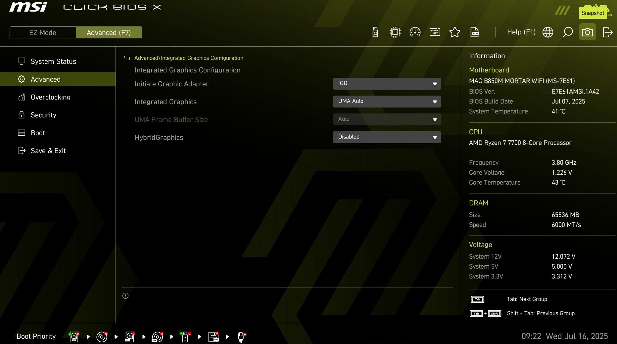Open the LOG file icon
The image size is (617, 344).
point(475,32)
